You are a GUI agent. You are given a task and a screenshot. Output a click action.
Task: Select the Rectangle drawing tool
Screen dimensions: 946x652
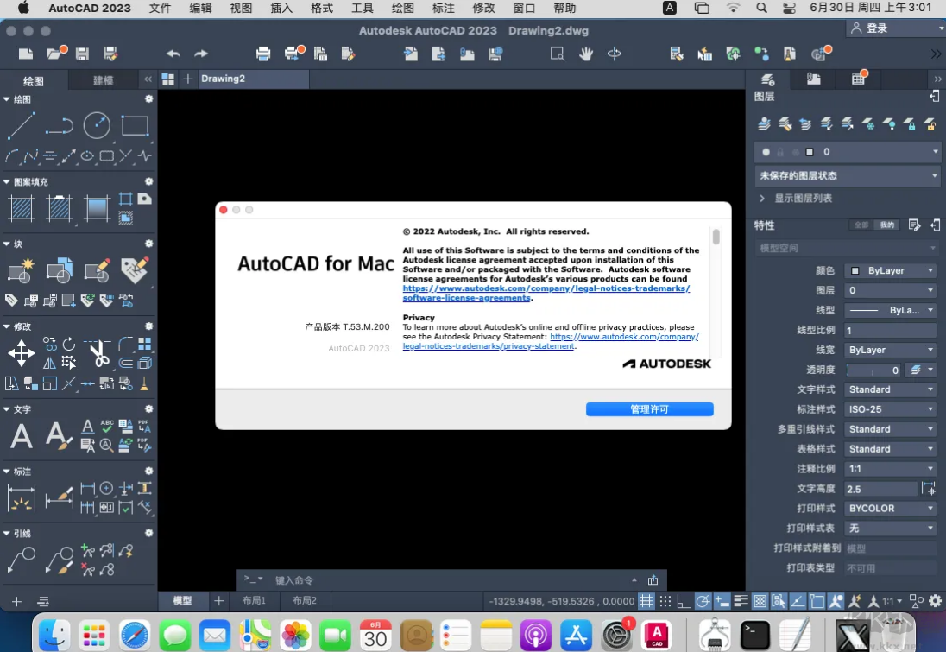pyautogui.click(x=135, y=126)
